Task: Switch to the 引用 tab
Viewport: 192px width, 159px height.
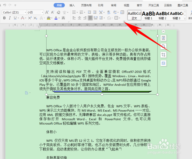Action: click(x=101, y=5)
